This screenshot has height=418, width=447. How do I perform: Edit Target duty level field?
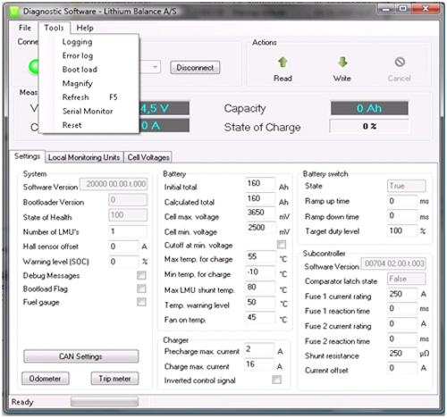[402, 230]
